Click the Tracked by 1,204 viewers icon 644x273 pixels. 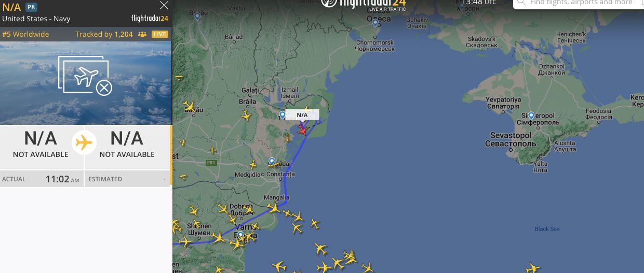(x=142, y=34)
